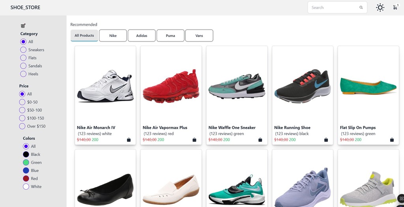Filter by price $0-50
This screenshot has height=207, width=404.
point(22,102)
